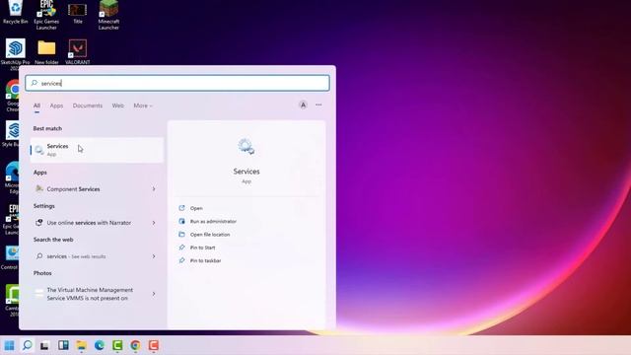Image resolution: width=631 pixels, height=355 pixels.
Task: Click the Search icon on the taskbar
Action: 27,345
